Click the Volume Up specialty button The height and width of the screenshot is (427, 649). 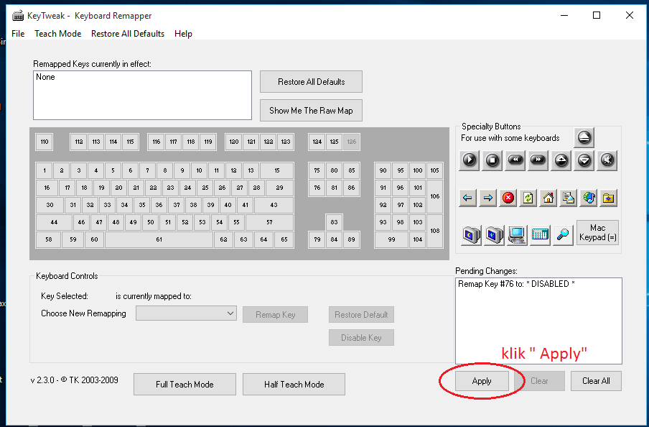point(561,160)
